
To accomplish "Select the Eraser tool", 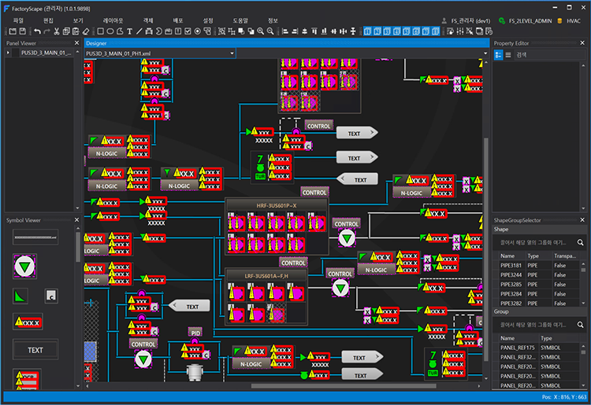I will tap(85, 31).
